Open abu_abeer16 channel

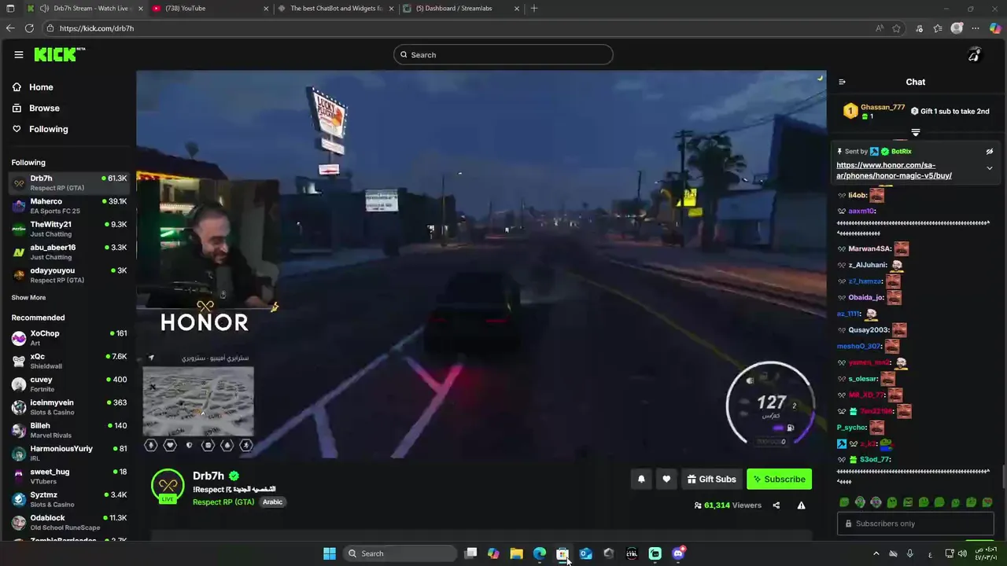pyautogui.click(x=69, y=252)
